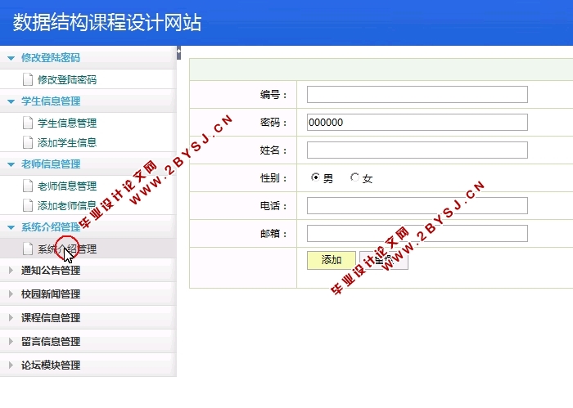Image resolution: width=573 pixels, height=408 pixels.
Task: Click the 老师信息管理 document icon
Action: click(28, 186)
